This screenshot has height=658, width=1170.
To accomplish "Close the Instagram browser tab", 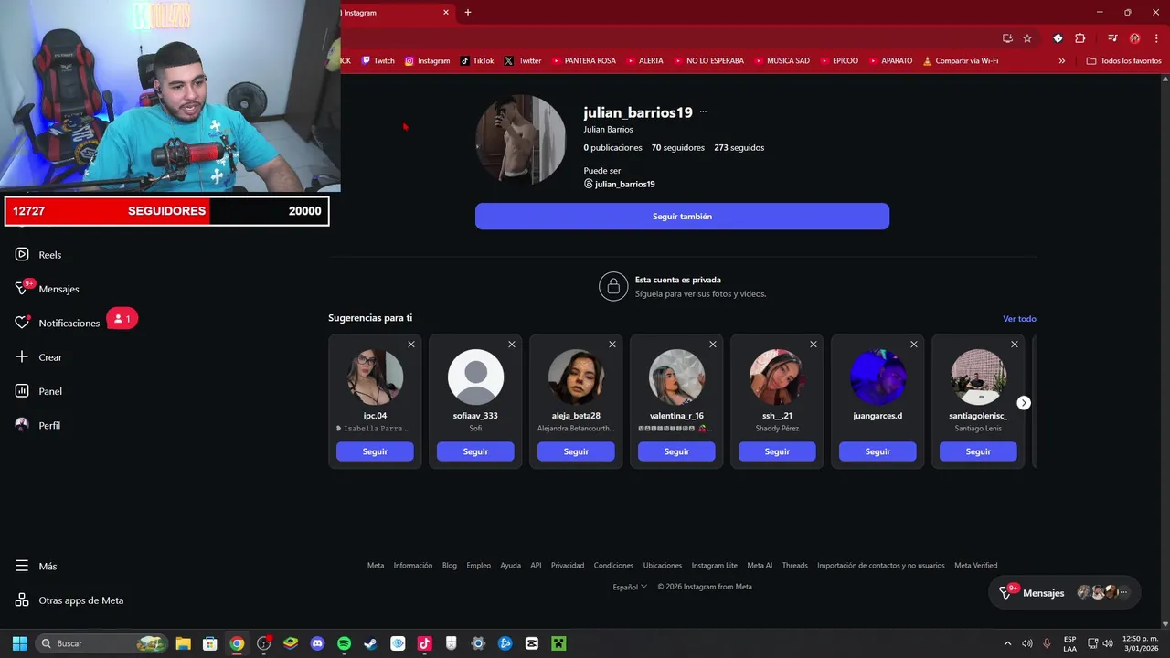I will pyautogui.click(x=446, y=13).
